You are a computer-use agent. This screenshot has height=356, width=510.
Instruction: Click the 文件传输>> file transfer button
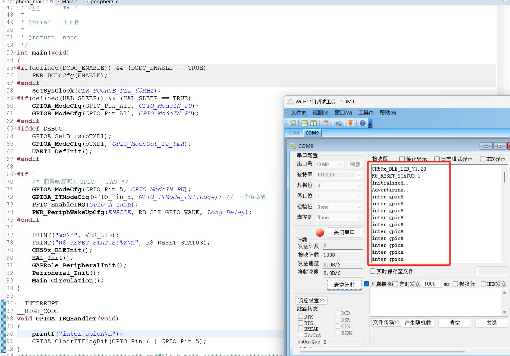[x=386, y=322]
